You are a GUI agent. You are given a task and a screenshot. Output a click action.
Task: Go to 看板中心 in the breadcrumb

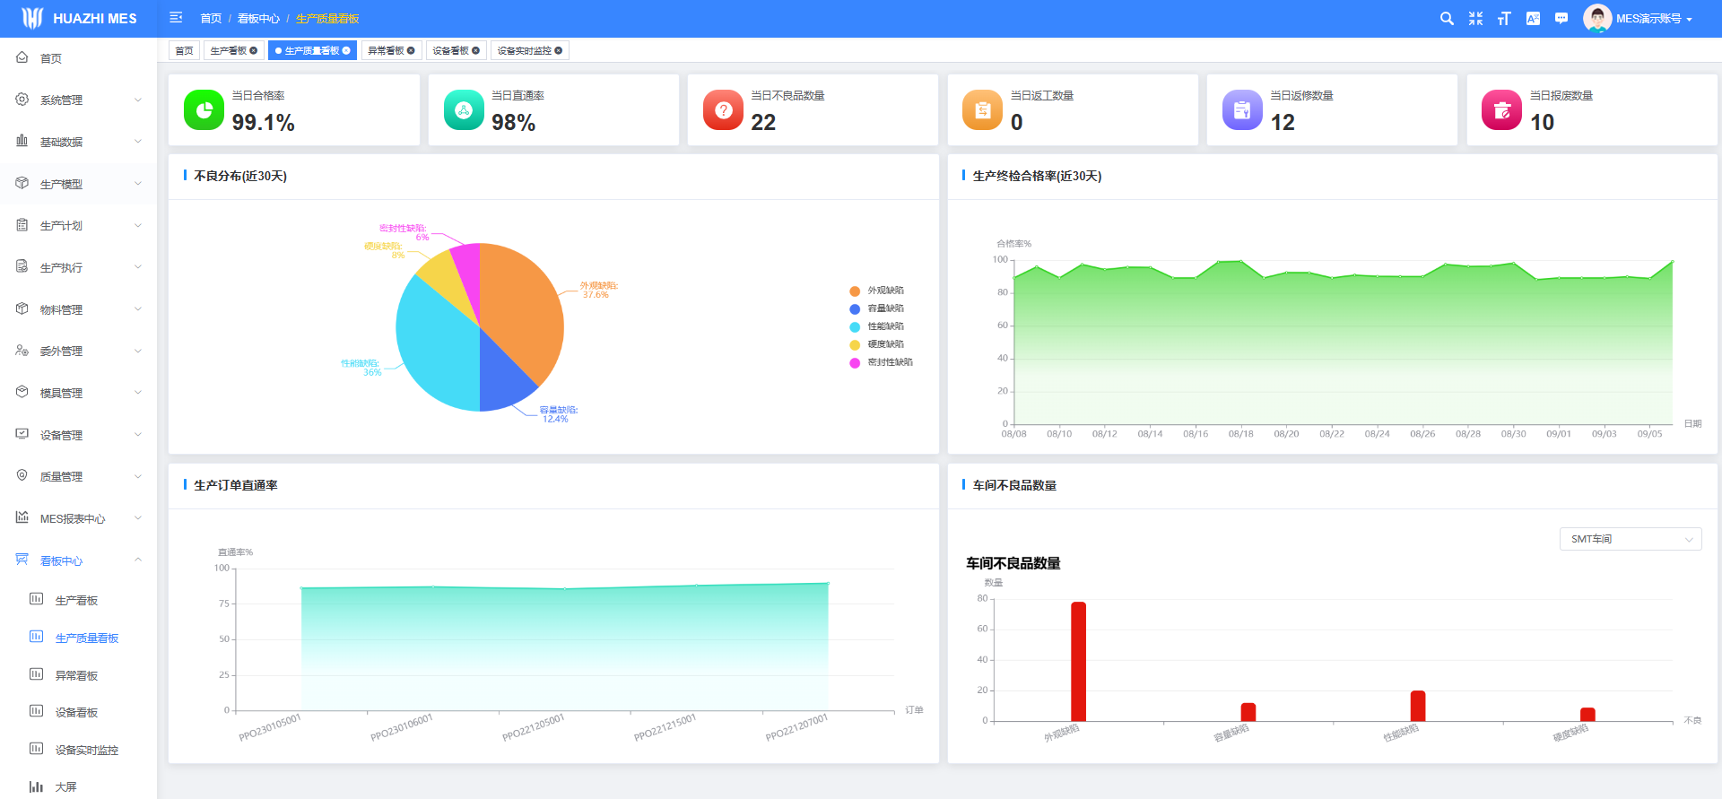pos(258,18)
